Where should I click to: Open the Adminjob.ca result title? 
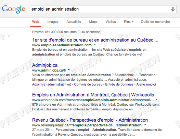45,65
